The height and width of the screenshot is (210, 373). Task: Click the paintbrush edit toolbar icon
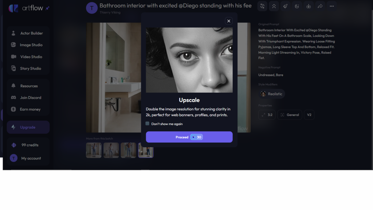[286, 6]
